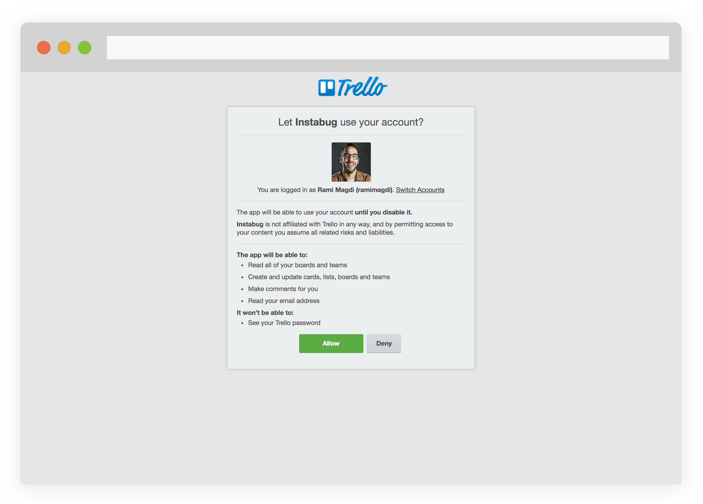The image size is (703, 504).
Task: Click the yellow minimize window dot
Action: coord(64,48)
